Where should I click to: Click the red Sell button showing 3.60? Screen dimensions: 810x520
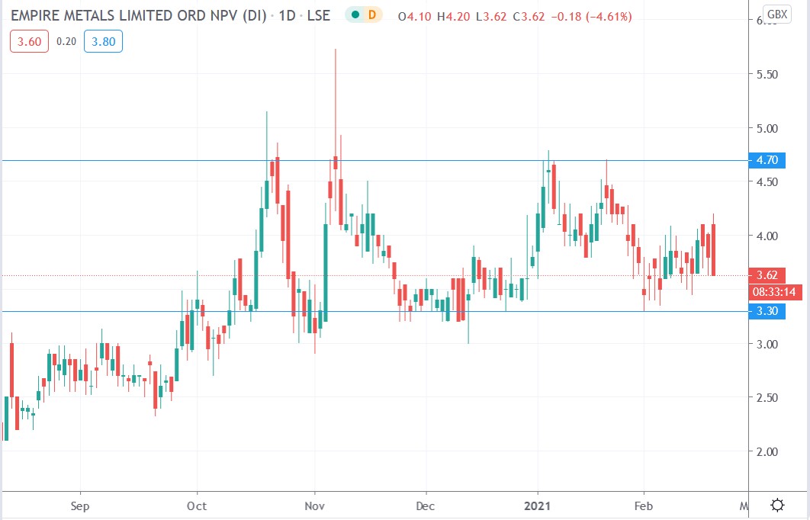(x=28, y=42)
